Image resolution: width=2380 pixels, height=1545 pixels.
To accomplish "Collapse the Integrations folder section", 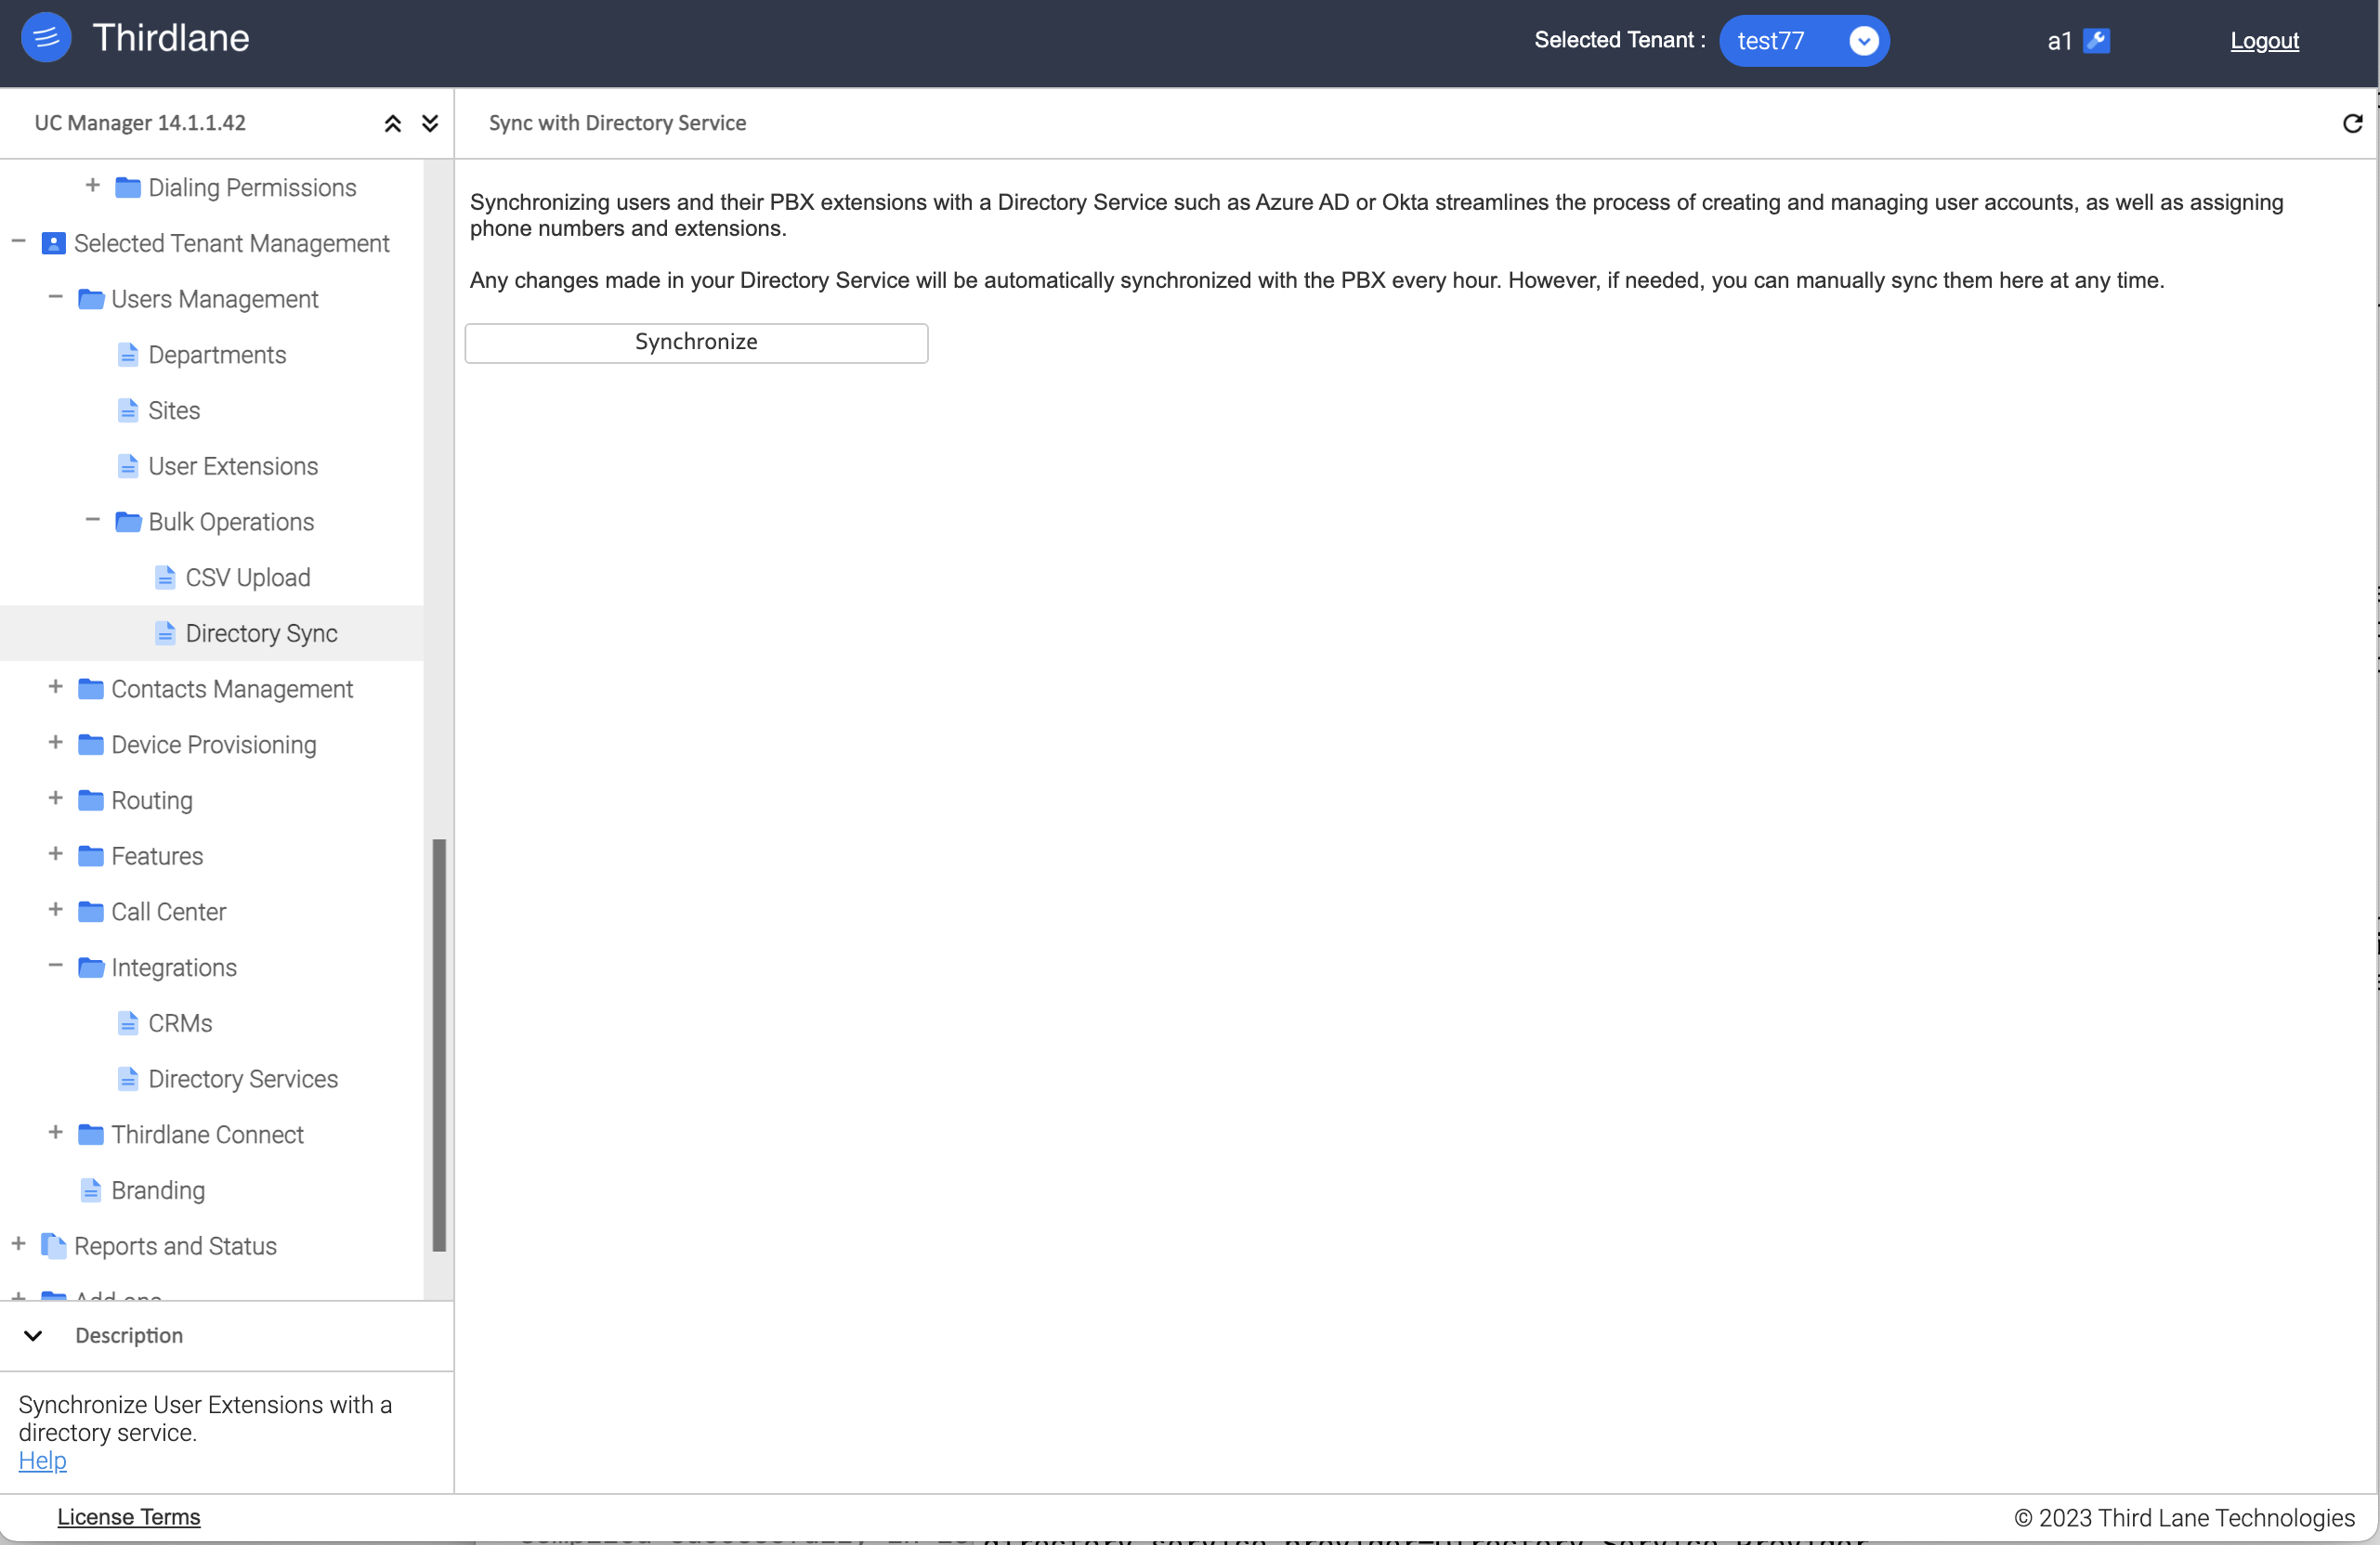I will pyautogui.click(x=56, y=966).
